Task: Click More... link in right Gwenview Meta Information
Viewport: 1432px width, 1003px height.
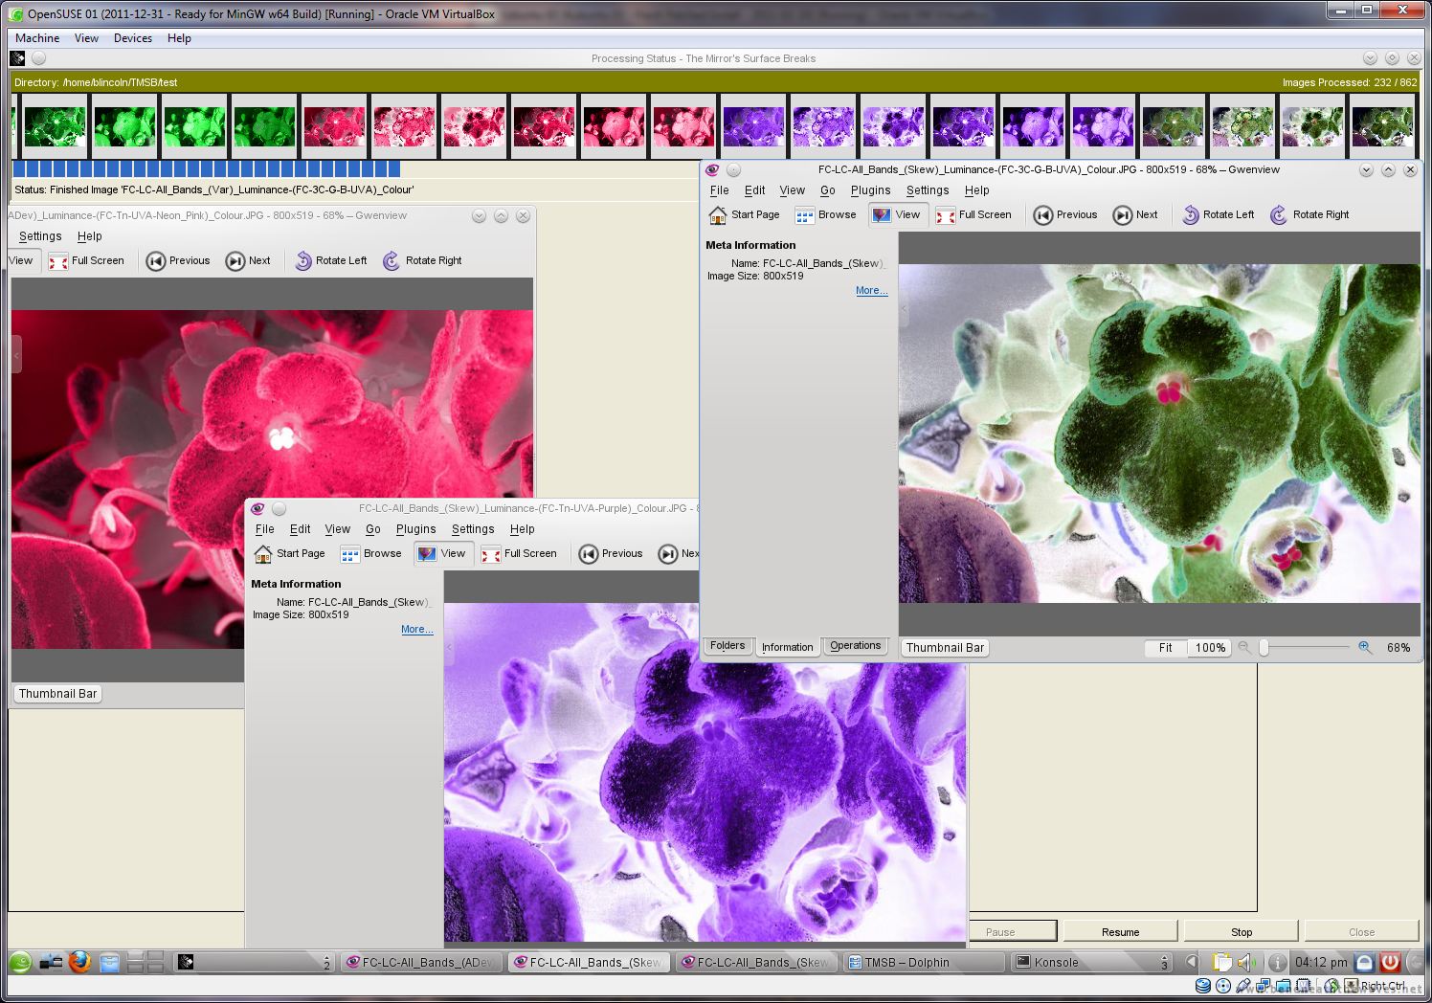Action: pyautogui.click(x=871, y=290)
